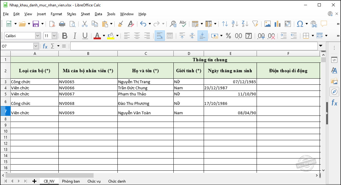The width and height of the screenshot is (341, 185).
Task: Expand the Calibri font name dropdown
Action: click(x=38, y=36)
